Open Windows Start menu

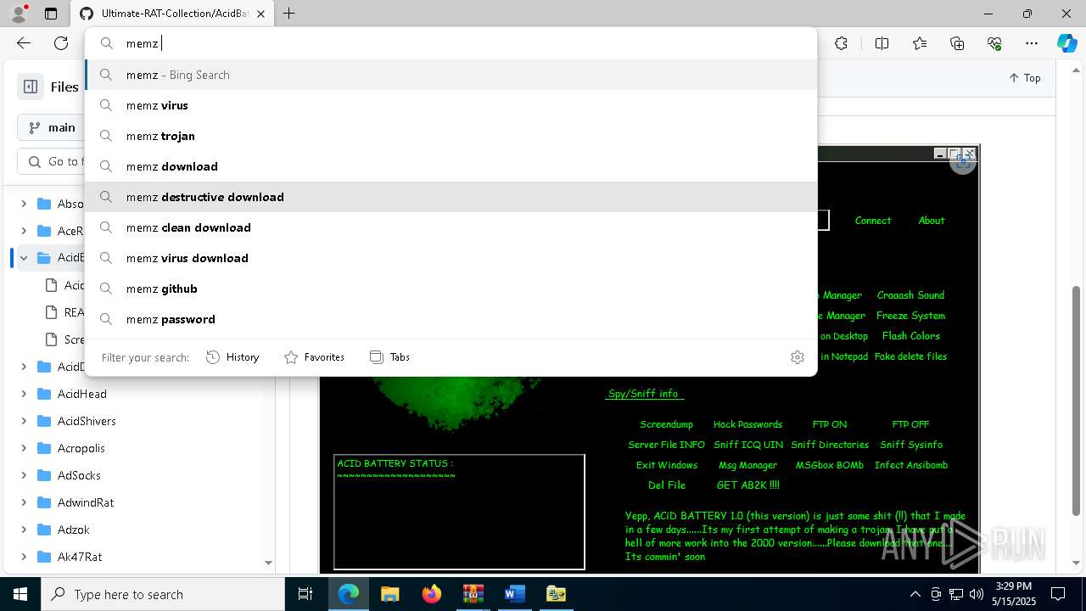pyautogui.click(x=20, y=594)
